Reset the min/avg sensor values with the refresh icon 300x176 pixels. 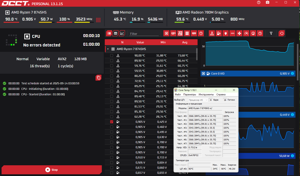pos(282,33)
